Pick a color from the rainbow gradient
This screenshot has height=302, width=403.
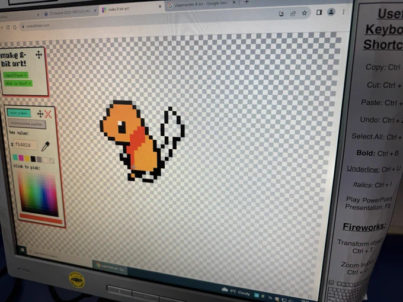tap(39, 194)
